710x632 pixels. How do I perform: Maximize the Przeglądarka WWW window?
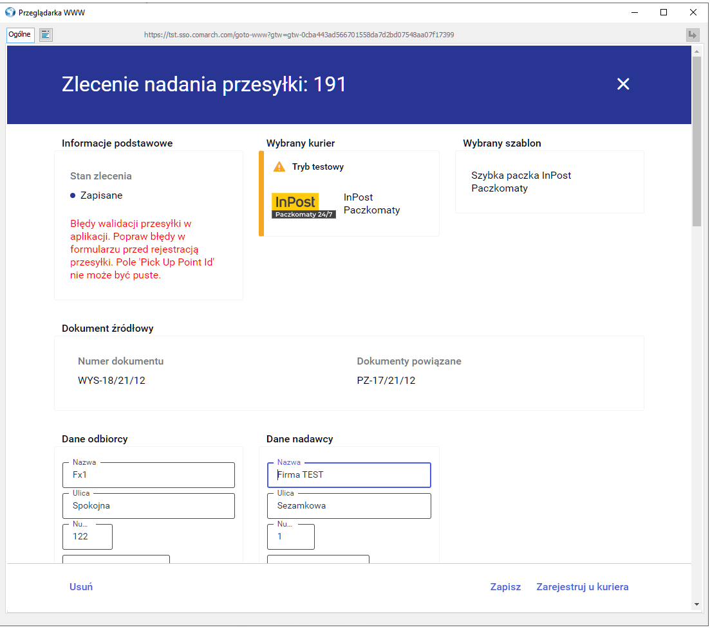pyautogui.click(x=664, y=13)
